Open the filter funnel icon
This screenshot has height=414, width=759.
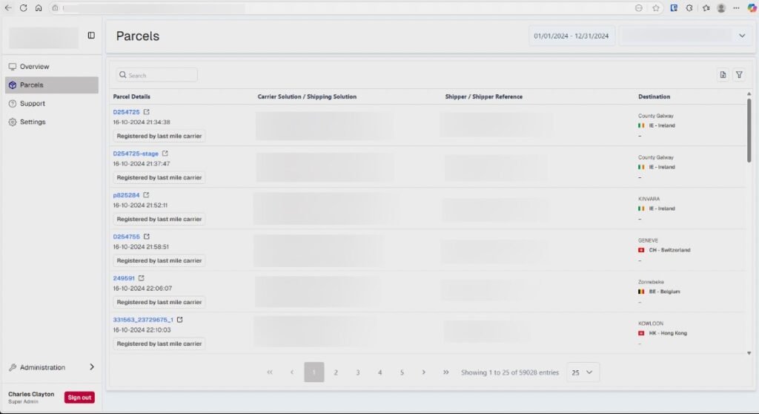click(x=739, y=75)
